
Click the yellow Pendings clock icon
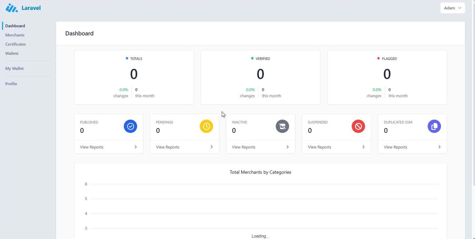(206, 126)
